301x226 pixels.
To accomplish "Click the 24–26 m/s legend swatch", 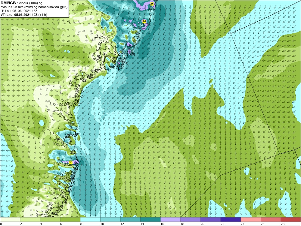I will [x=251, y=219].
